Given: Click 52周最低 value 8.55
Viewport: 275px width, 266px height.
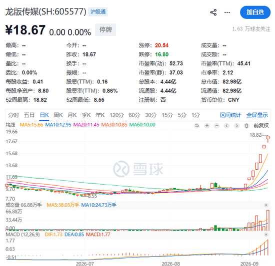Looking at the screenshot, I should (99, 100).
